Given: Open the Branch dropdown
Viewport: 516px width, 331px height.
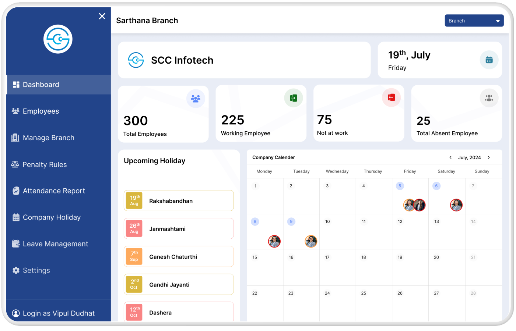Looking at the screenshot, I should pos(474,21).
